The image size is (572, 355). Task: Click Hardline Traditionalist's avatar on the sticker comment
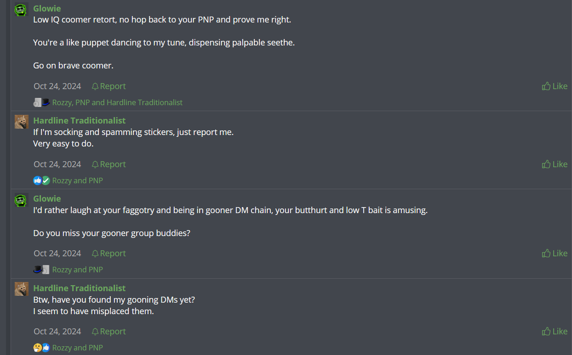[21, 122]
